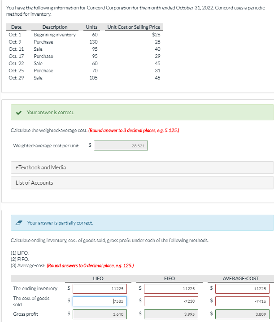The height and width of the screenshot is (322, 274).
Task: Click FIFO ending inventory input field
Action: coord(171,289)
